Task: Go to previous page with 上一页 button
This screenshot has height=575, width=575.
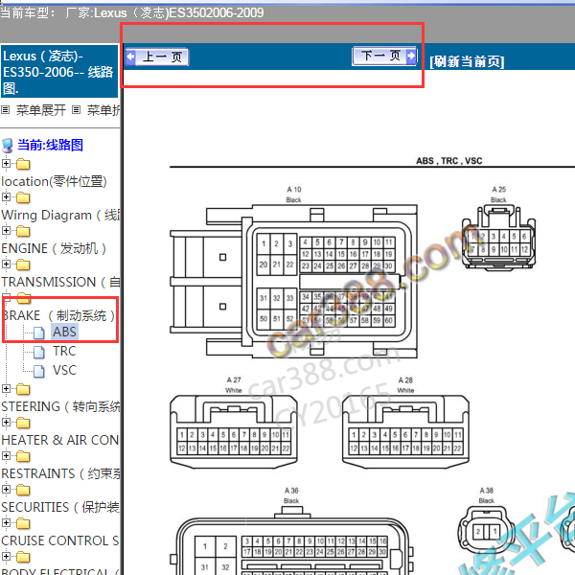Action: tap(156, 57)
